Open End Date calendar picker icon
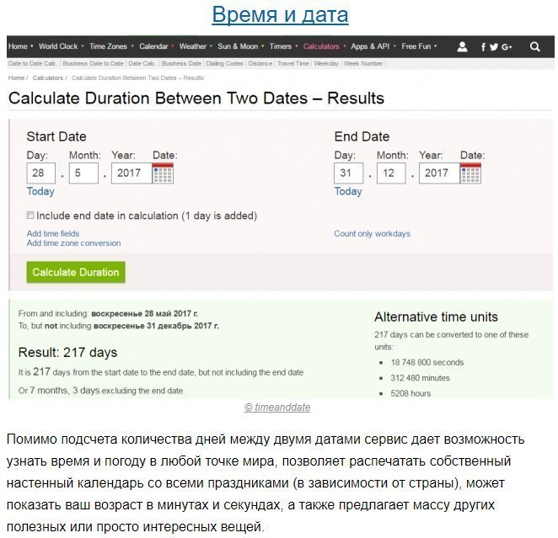The height and width of the screenshot is (538, 558). 470,173
